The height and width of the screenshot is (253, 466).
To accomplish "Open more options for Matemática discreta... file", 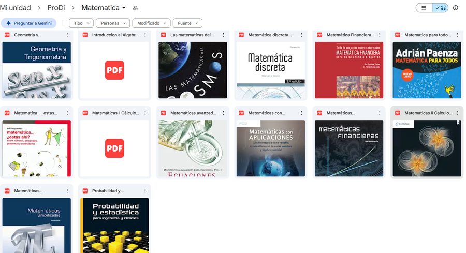I will tap(301, 35).
